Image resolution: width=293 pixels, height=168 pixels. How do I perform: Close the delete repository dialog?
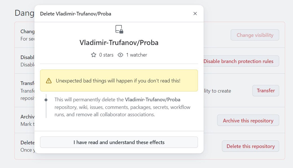click(195, 14)
